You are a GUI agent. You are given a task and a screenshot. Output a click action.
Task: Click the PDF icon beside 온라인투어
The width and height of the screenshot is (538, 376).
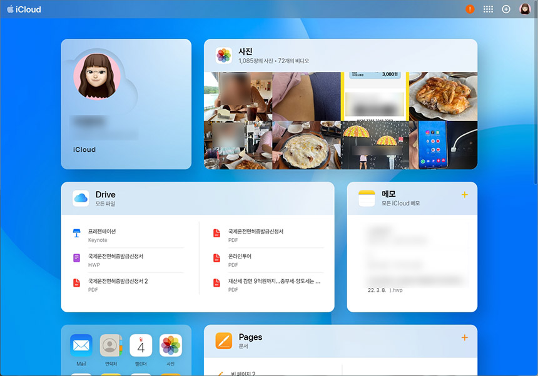tap(217, 258)
